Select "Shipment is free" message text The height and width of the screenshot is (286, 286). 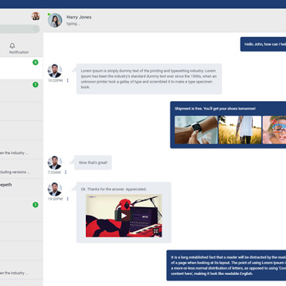pos(215,108)
